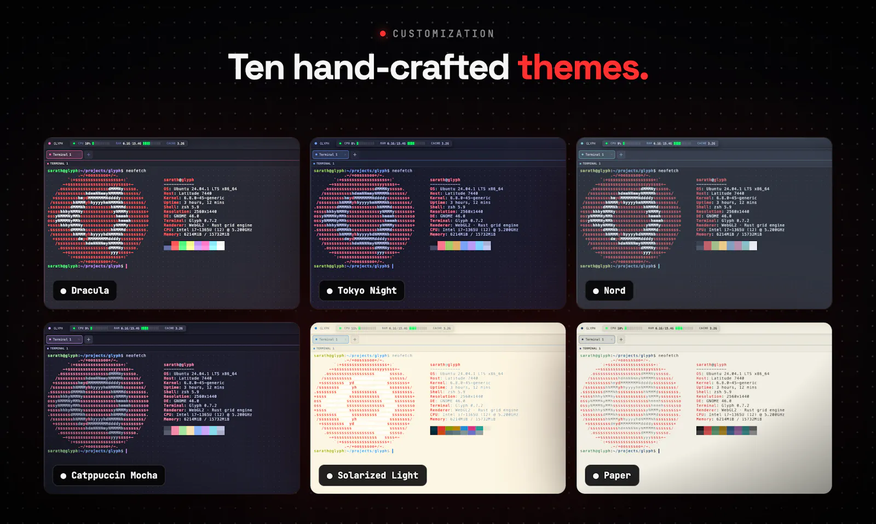Click the GLYPH logo in the Solarized Light preview

[322, 329]
